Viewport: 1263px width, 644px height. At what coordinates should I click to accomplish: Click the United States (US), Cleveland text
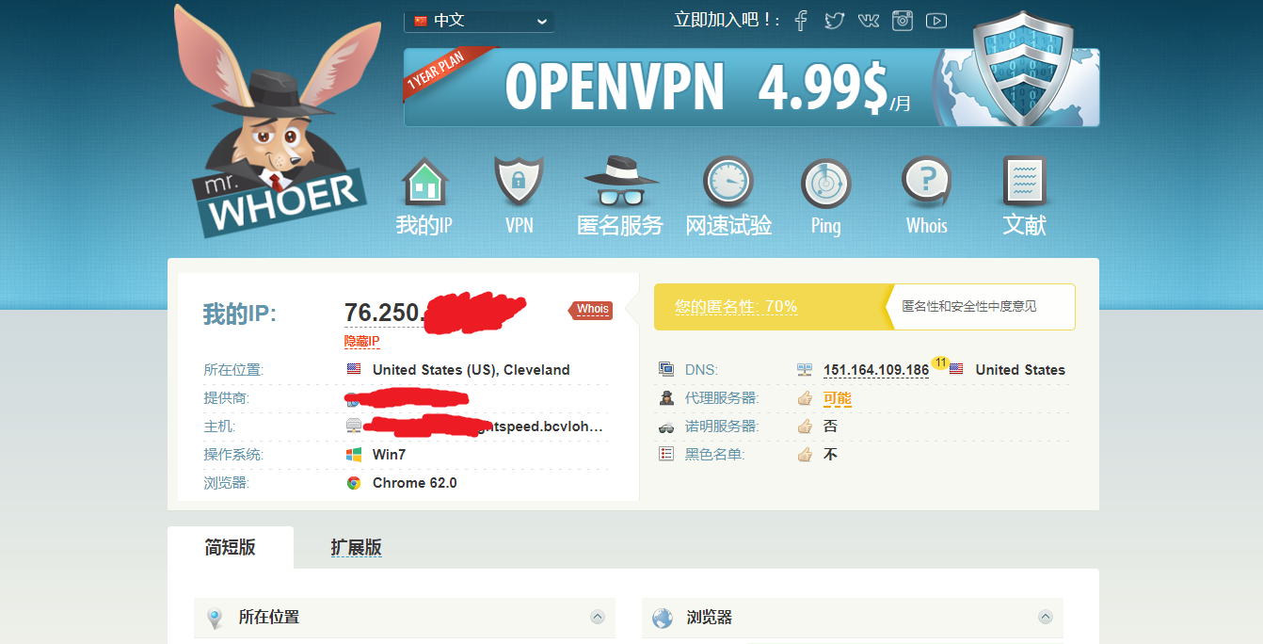click(x=472, y=370)
